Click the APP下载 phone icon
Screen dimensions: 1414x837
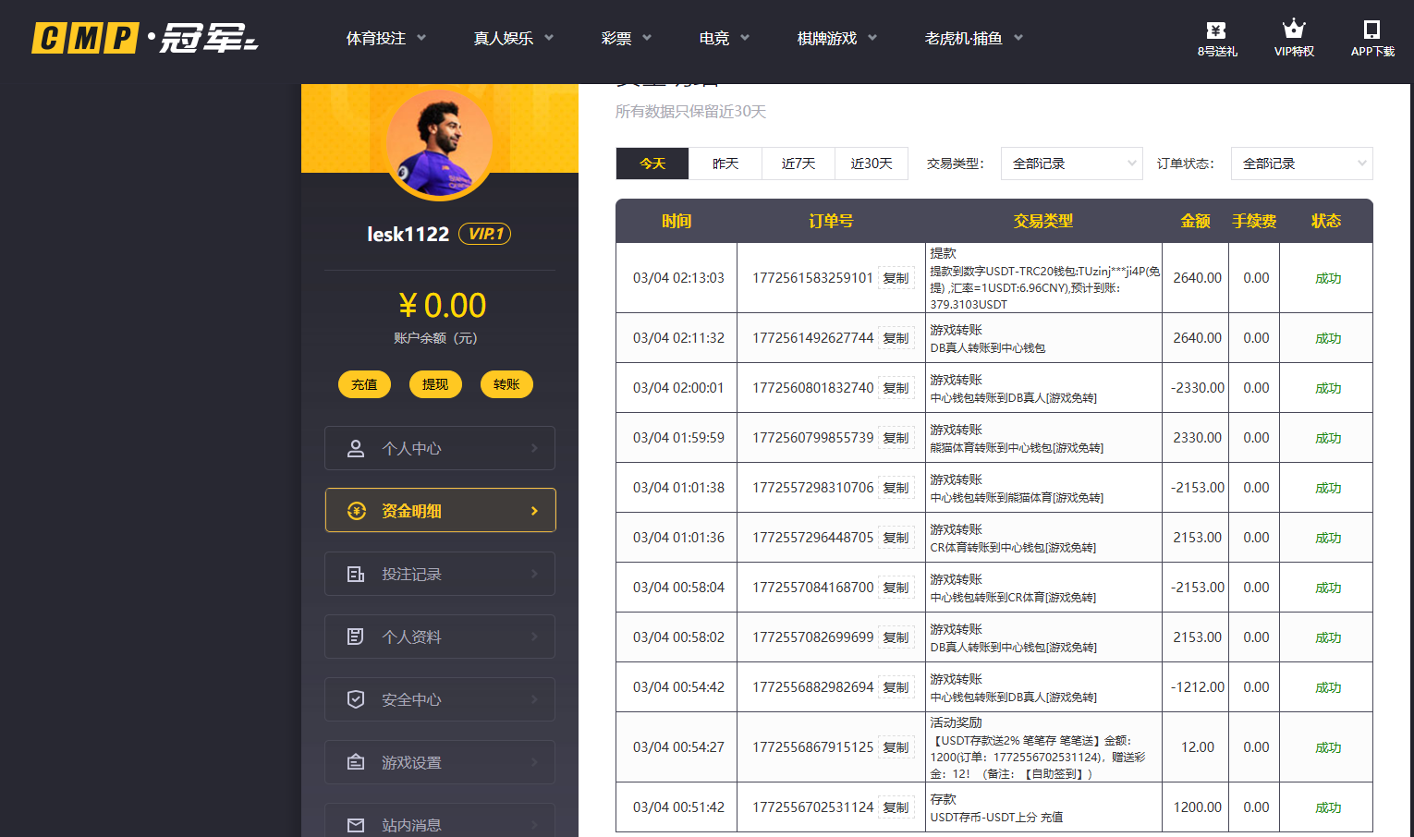1371,29
